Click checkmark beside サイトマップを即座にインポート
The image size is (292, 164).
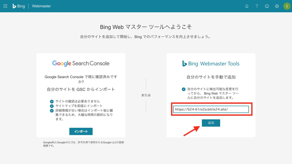coord(52,106)
